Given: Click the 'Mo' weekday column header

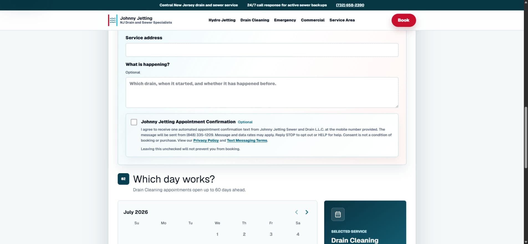Looking at the screenshot, I should coord(164,223).
